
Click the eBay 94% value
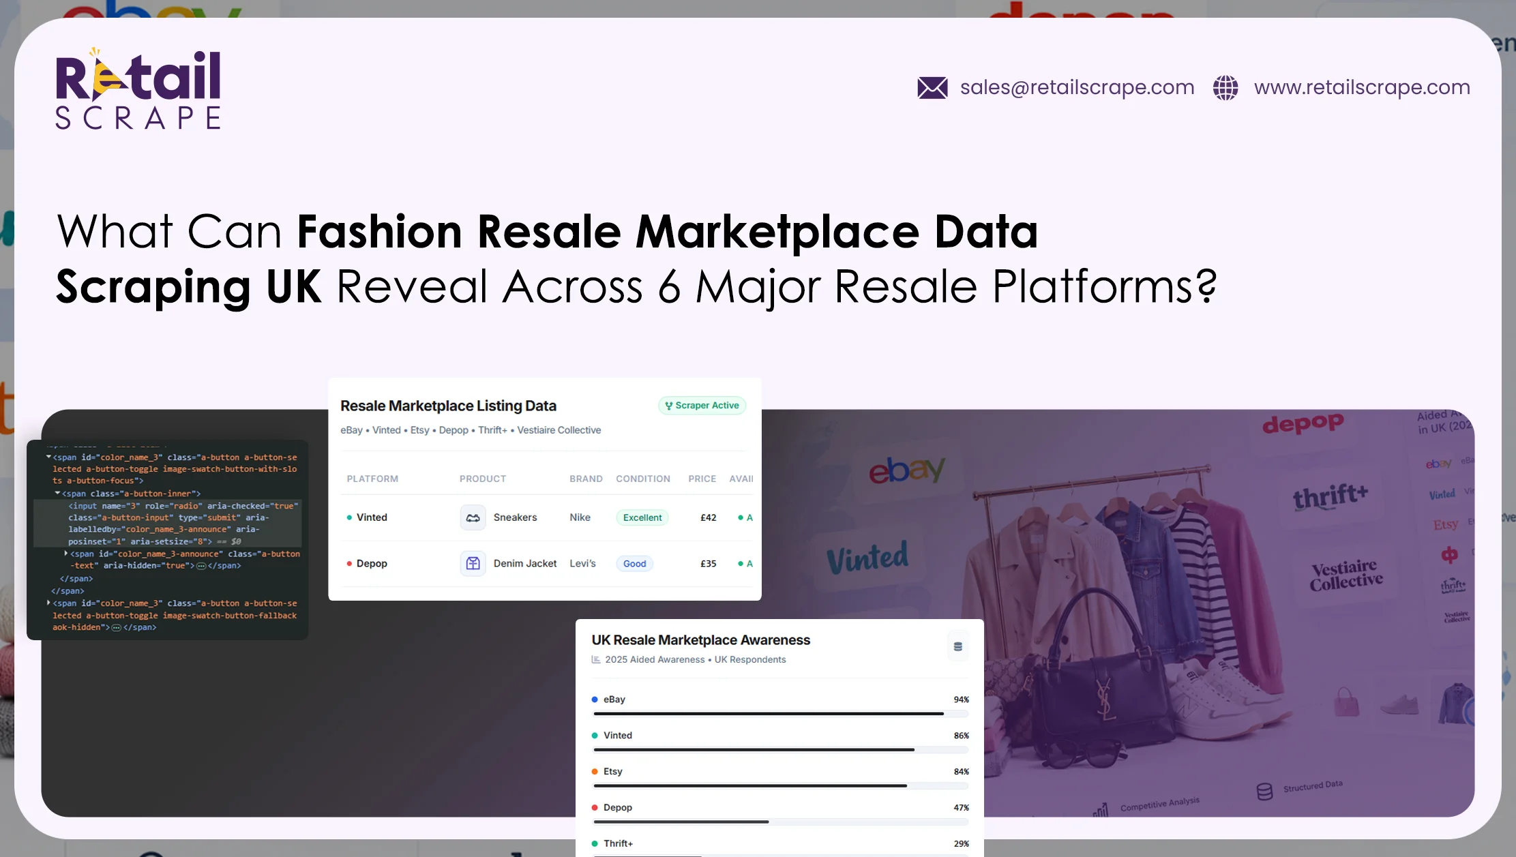[x=961, y=700]
